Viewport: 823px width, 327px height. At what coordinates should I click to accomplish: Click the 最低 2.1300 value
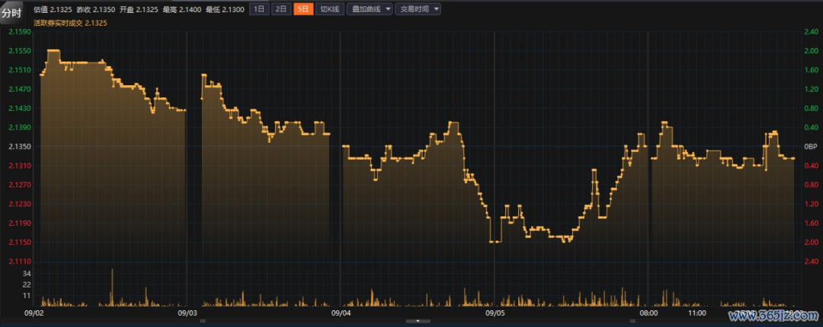tap(225, 9)
